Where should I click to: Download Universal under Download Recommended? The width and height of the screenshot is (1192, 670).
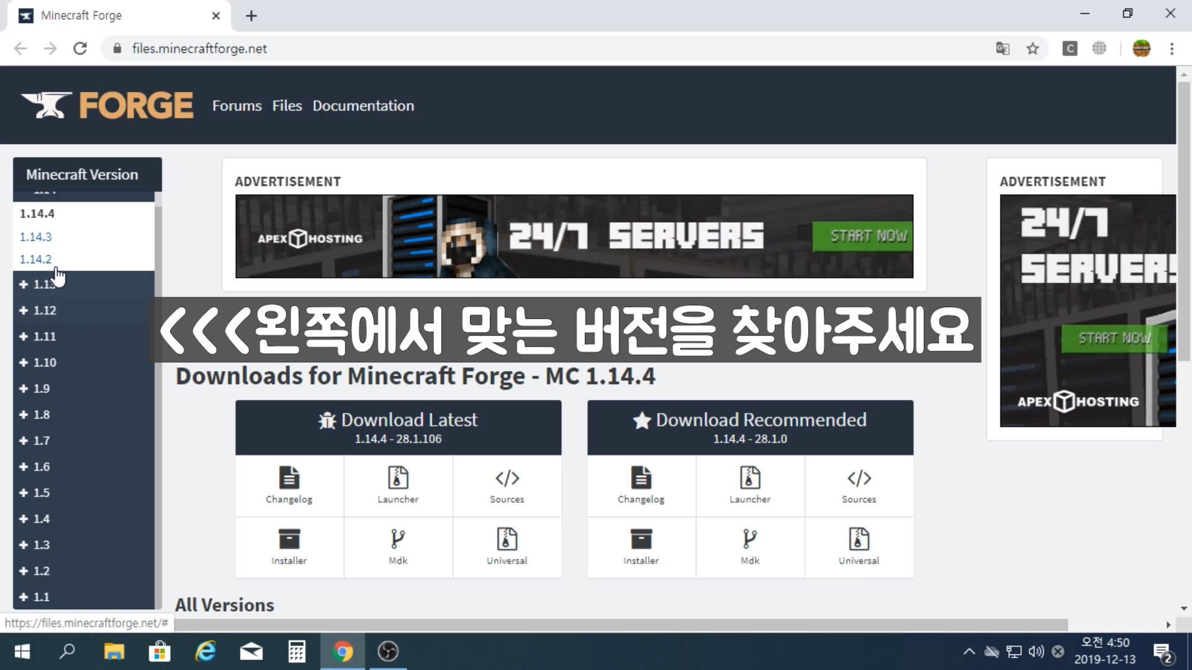859,547
